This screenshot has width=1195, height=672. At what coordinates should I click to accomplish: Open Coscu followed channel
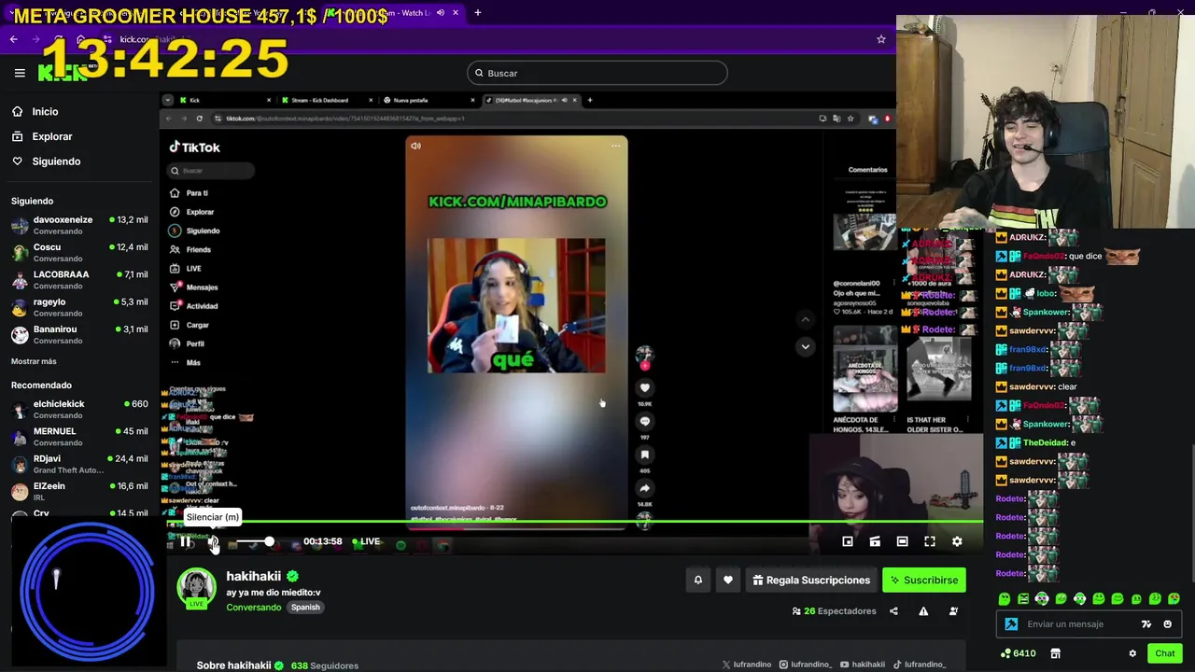click(79, 252)
